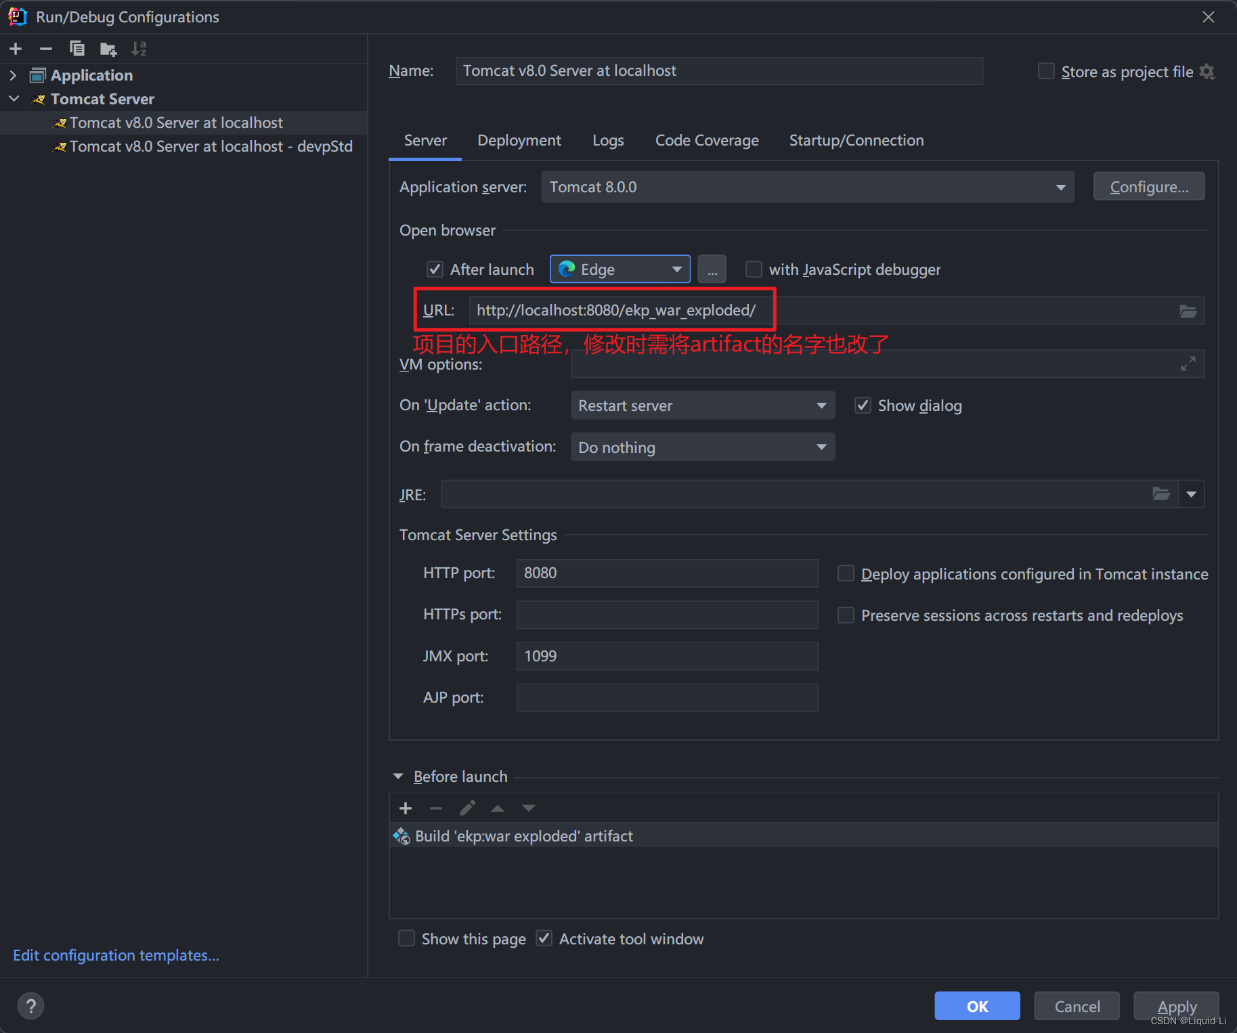Viewport: 1237px width, 1033px height.
Task: Click the Name input field
Action: tap(719, 71)
